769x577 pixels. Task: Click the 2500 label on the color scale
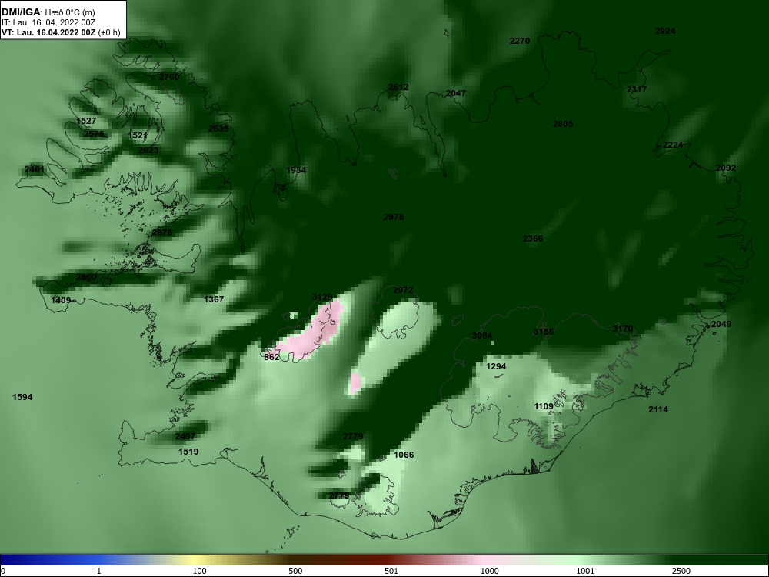(x=681, y=571)
